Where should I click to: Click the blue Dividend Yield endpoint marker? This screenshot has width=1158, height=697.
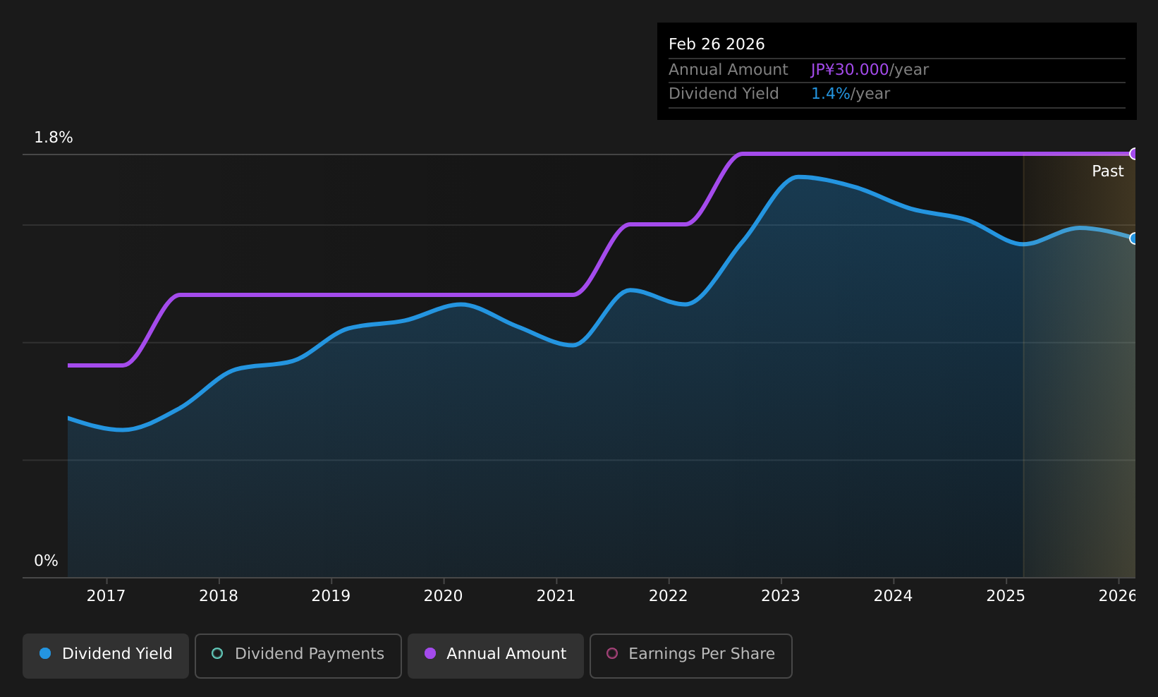[x=1134, y=238]
